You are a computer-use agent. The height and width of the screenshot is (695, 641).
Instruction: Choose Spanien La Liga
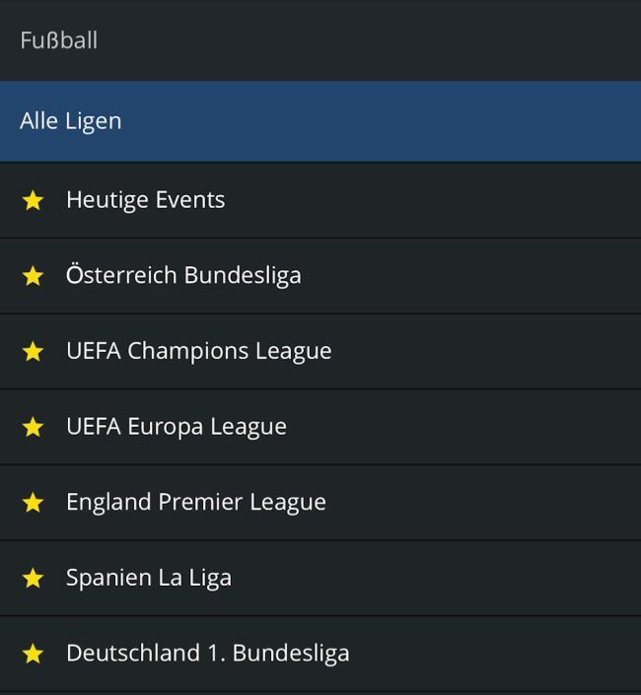(x=148, y=578)
